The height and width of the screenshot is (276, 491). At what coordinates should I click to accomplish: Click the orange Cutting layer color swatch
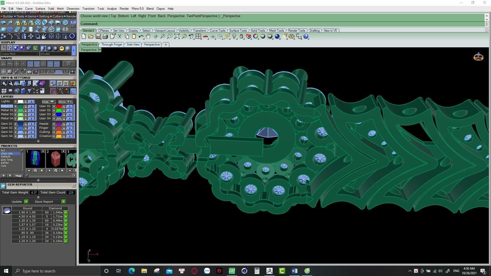59,132
